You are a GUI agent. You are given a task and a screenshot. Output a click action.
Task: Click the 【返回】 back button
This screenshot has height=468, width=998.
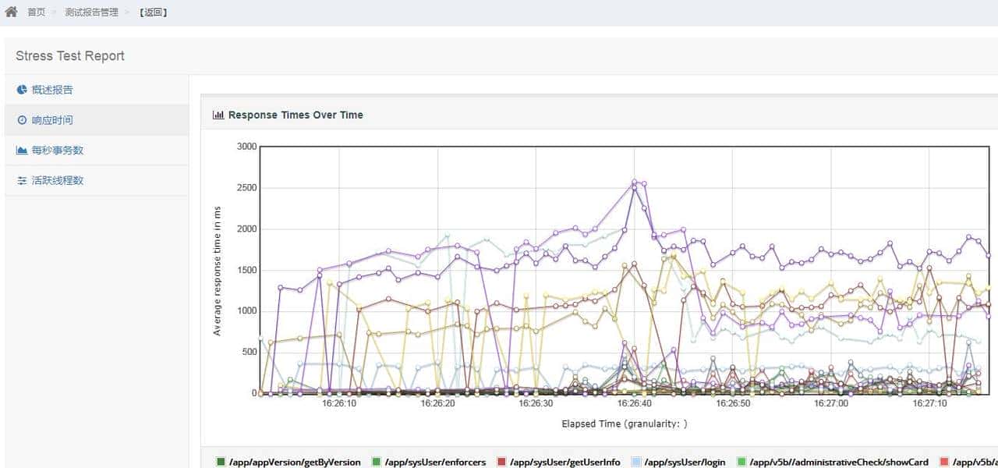tap(153, 12)
